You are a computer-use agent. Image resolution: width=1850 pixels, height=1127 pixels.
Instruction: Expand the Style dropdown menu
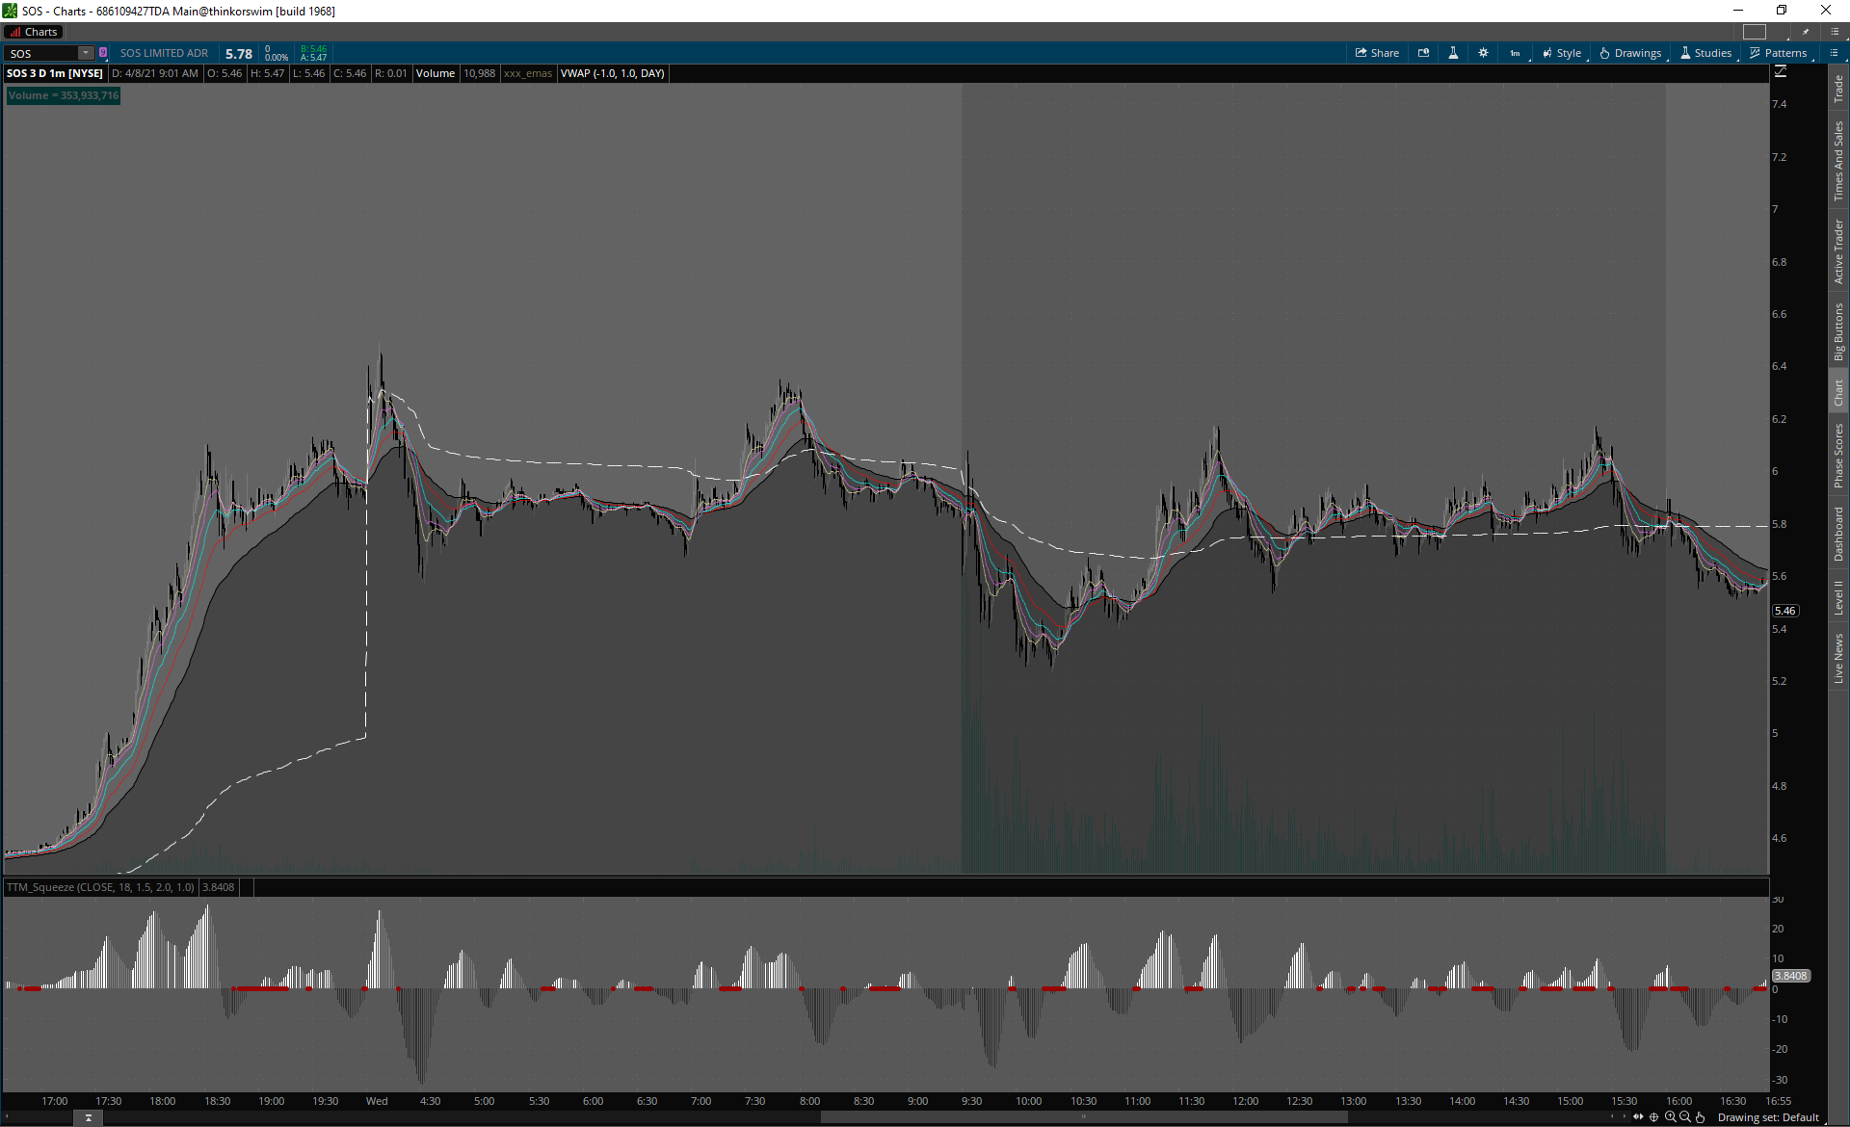point(1562,53)
